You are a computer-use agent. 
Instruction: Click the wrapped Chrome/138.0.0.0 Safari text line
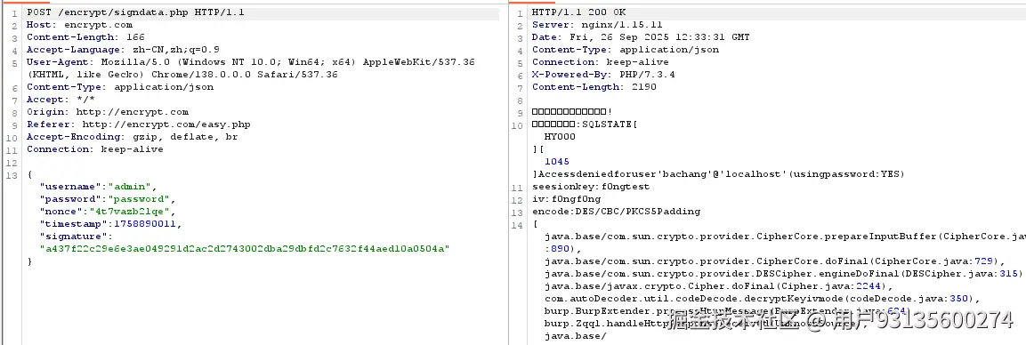tap(182, 75)
